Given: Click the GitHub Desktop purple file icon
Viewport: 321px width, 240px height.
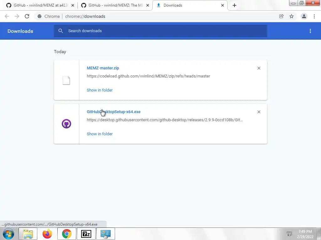Looking at the screenshot, I should pyautogui.click(x=66, y=124).
